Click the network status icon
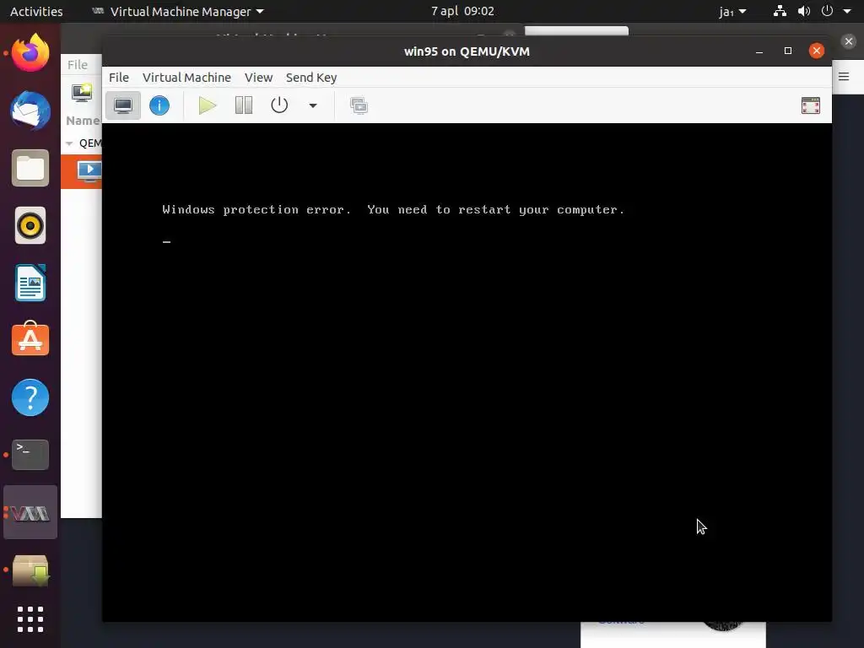Screen dimensions: 864x648 click(780, 11)
